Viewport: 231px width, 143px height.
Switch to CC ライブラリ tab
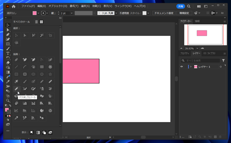coord(209,53)
